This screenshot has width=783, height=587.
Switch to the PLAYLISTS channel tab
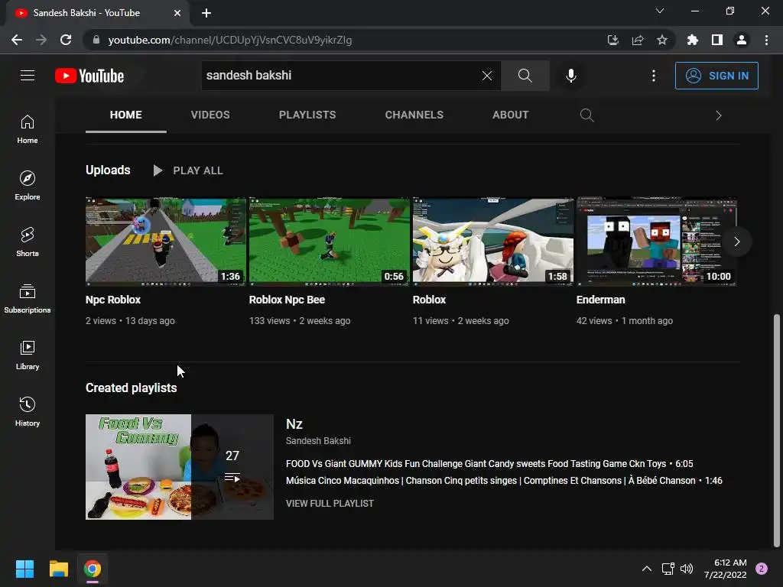point(307,115)
